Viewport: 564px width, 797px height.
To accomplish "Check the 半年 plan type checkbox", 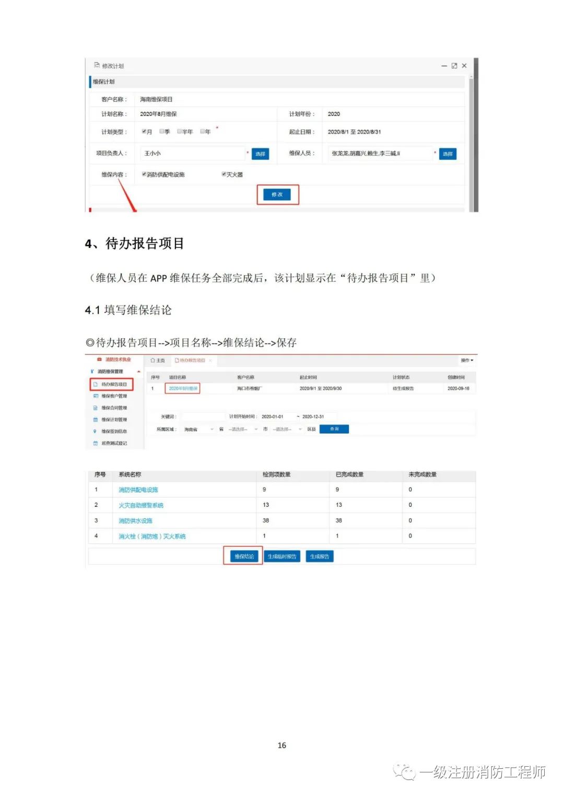I will [x=180, y=132].
